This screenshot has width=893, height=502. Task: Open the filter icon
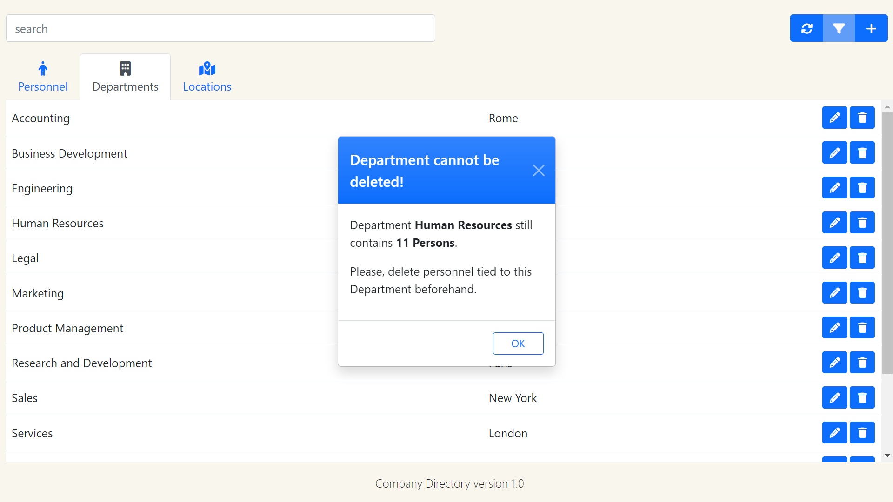839,28
